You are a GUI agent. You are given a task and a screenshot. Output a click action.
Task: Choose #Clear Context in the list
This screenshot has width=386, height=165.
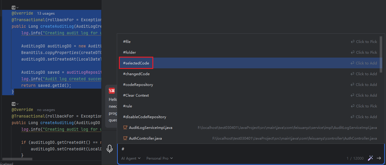point(136,95)
